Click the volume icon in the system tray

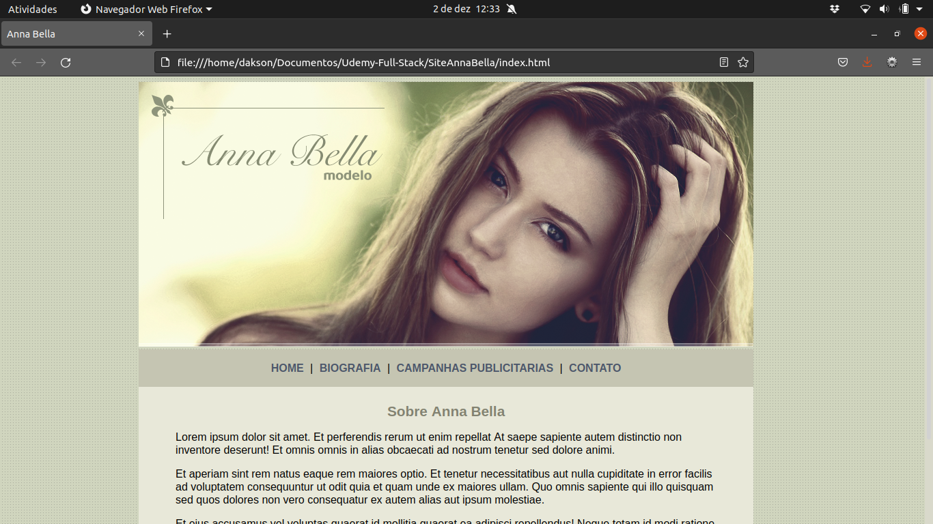[x=885, y=9]
